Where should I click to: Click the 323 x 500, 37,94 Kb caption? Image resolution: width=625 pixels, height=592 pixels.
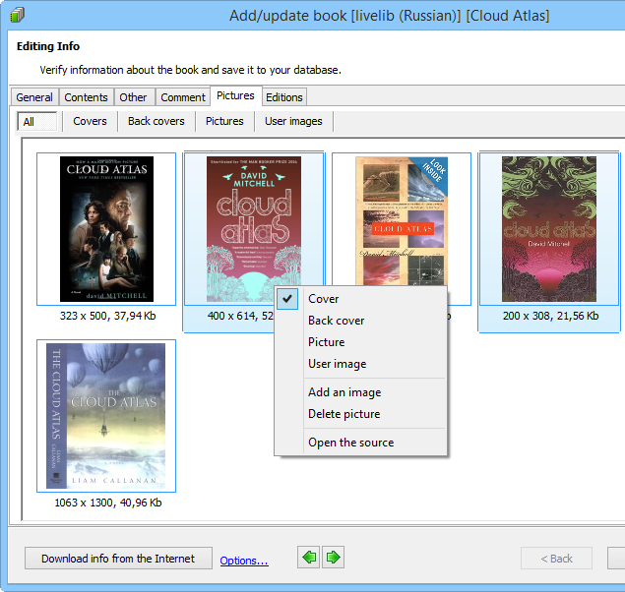(107, 316)
